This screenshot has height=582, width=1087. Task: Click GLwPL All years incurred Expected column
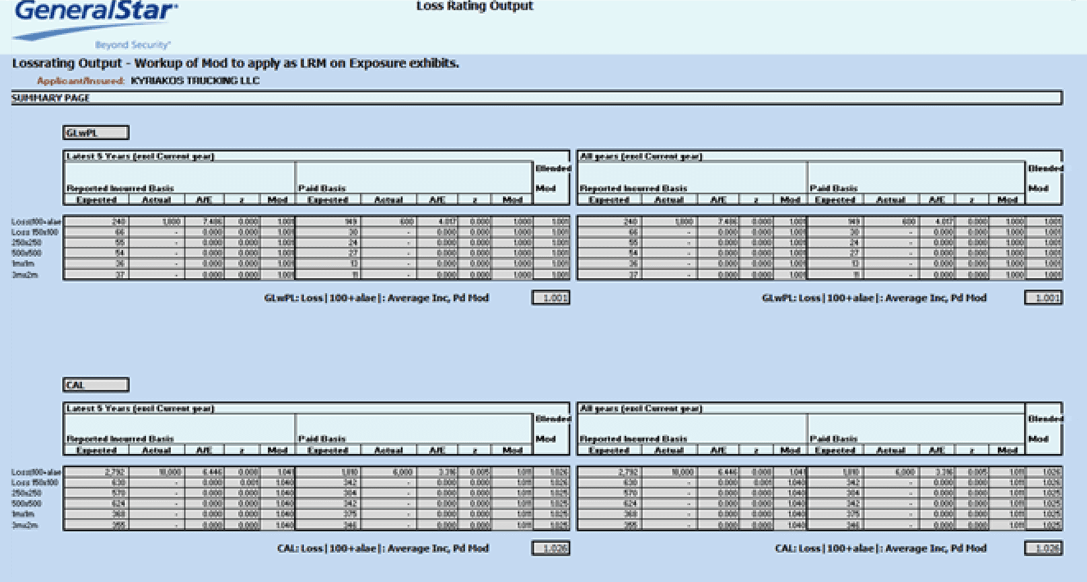click(609, 200)
